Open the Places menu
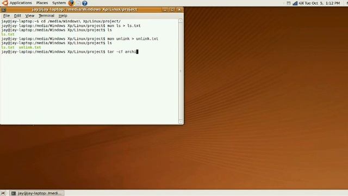 click(42, 3)
